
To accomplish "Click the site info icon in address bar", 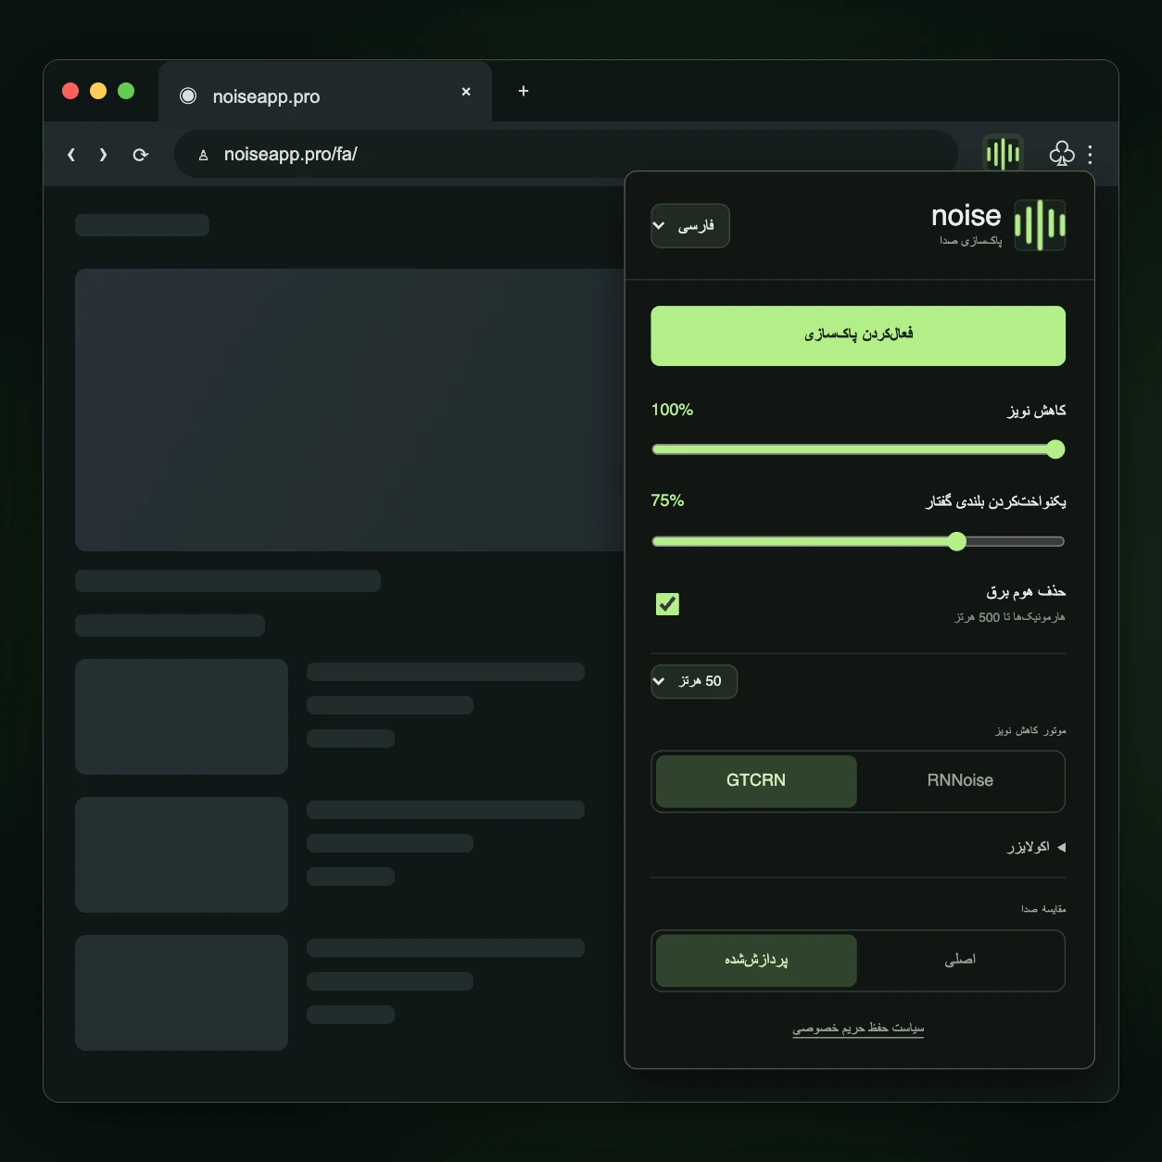I will click(203, 155).
